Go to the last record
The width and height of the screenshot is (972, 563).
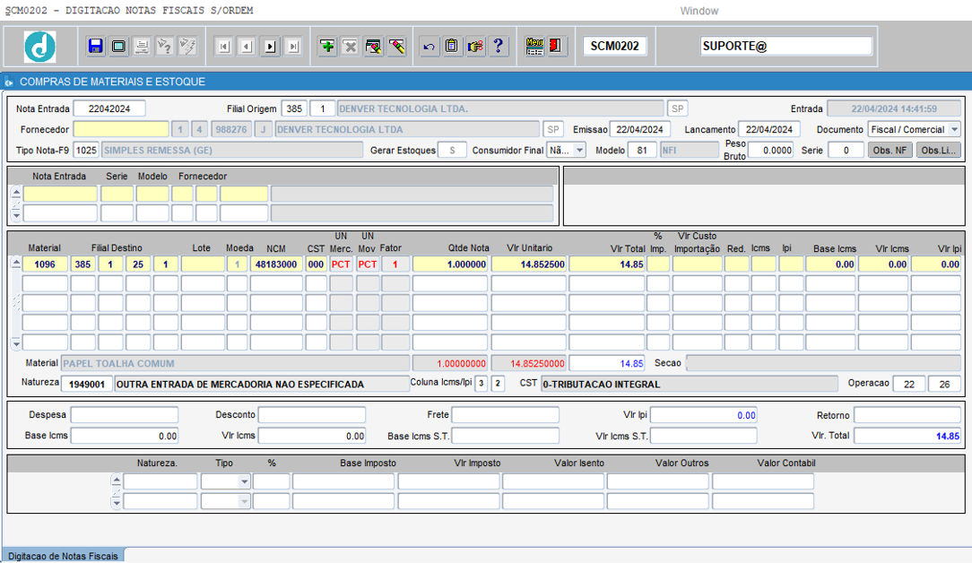coord(293,47)
